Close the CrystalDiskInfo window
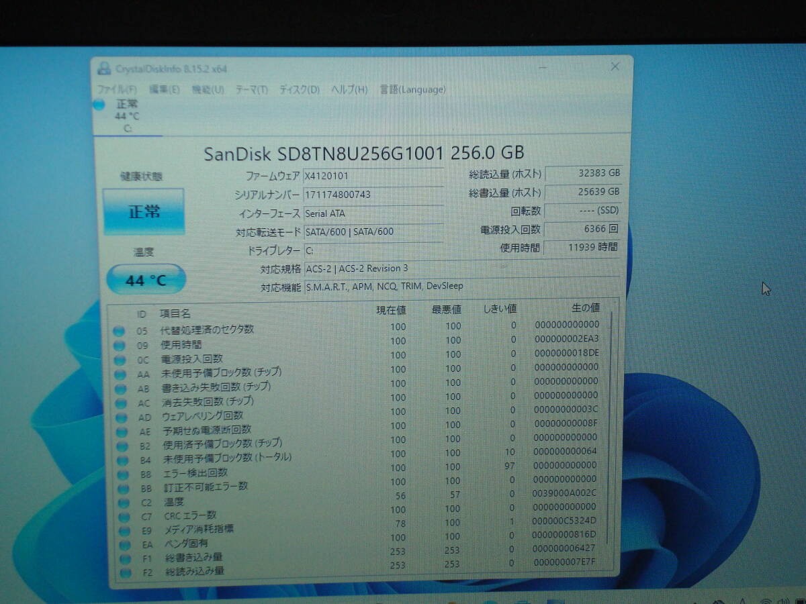 tap(615, 66)
